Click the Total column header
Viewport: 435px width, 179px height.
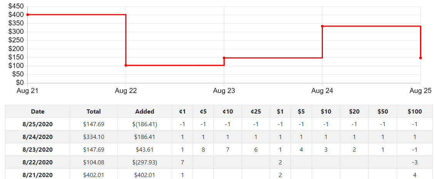(x=94, y=112)
